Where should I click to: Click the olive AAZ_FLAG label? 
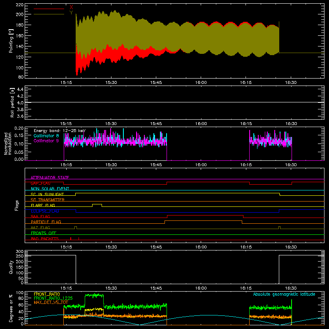point(40,227)
